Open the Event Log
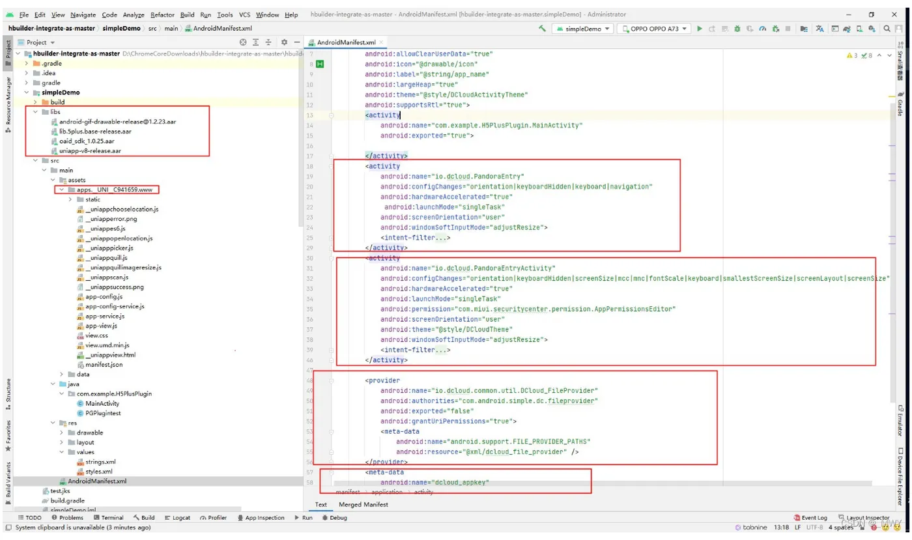Screen dimensions: 912x540 point(810,518)
